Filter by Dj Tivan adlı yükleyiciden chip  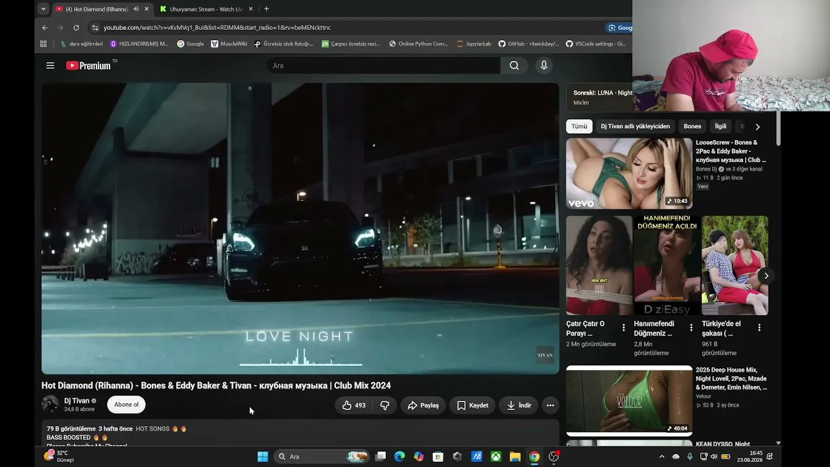coord(635,126)
